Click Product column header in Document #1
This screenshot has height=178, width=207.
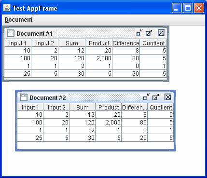99,43
